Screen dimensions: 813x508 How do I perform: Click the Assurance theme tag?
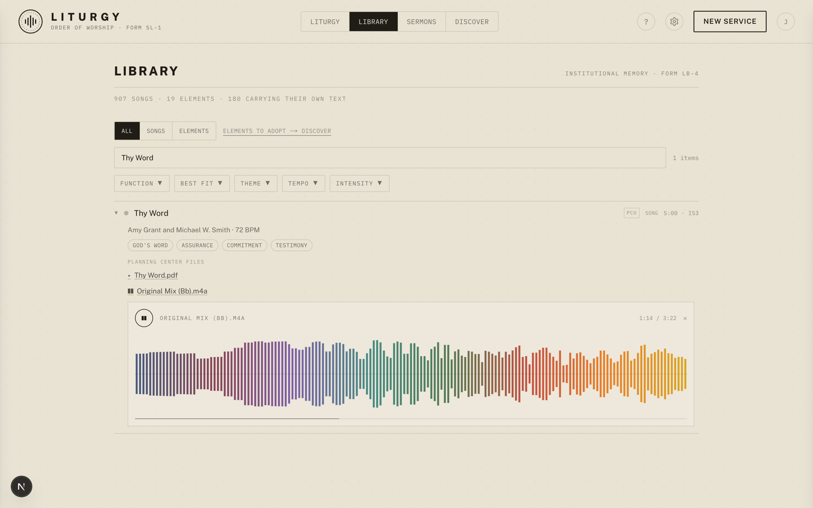197,245
